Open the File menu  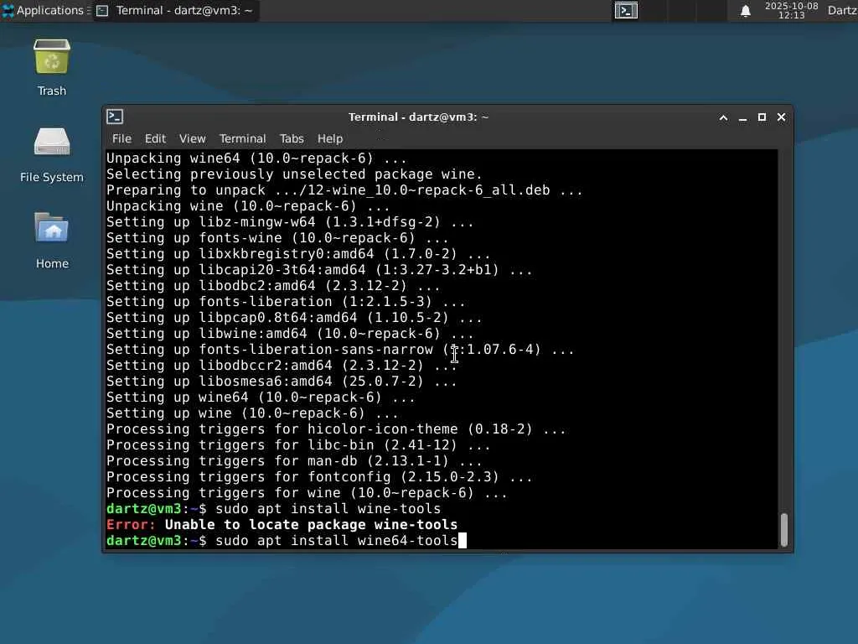click(121, 138)
